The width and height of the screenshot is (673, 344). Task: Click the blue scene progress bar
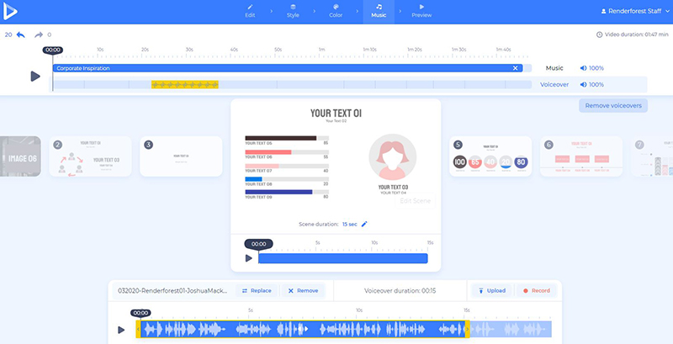(x=342, y=258)
